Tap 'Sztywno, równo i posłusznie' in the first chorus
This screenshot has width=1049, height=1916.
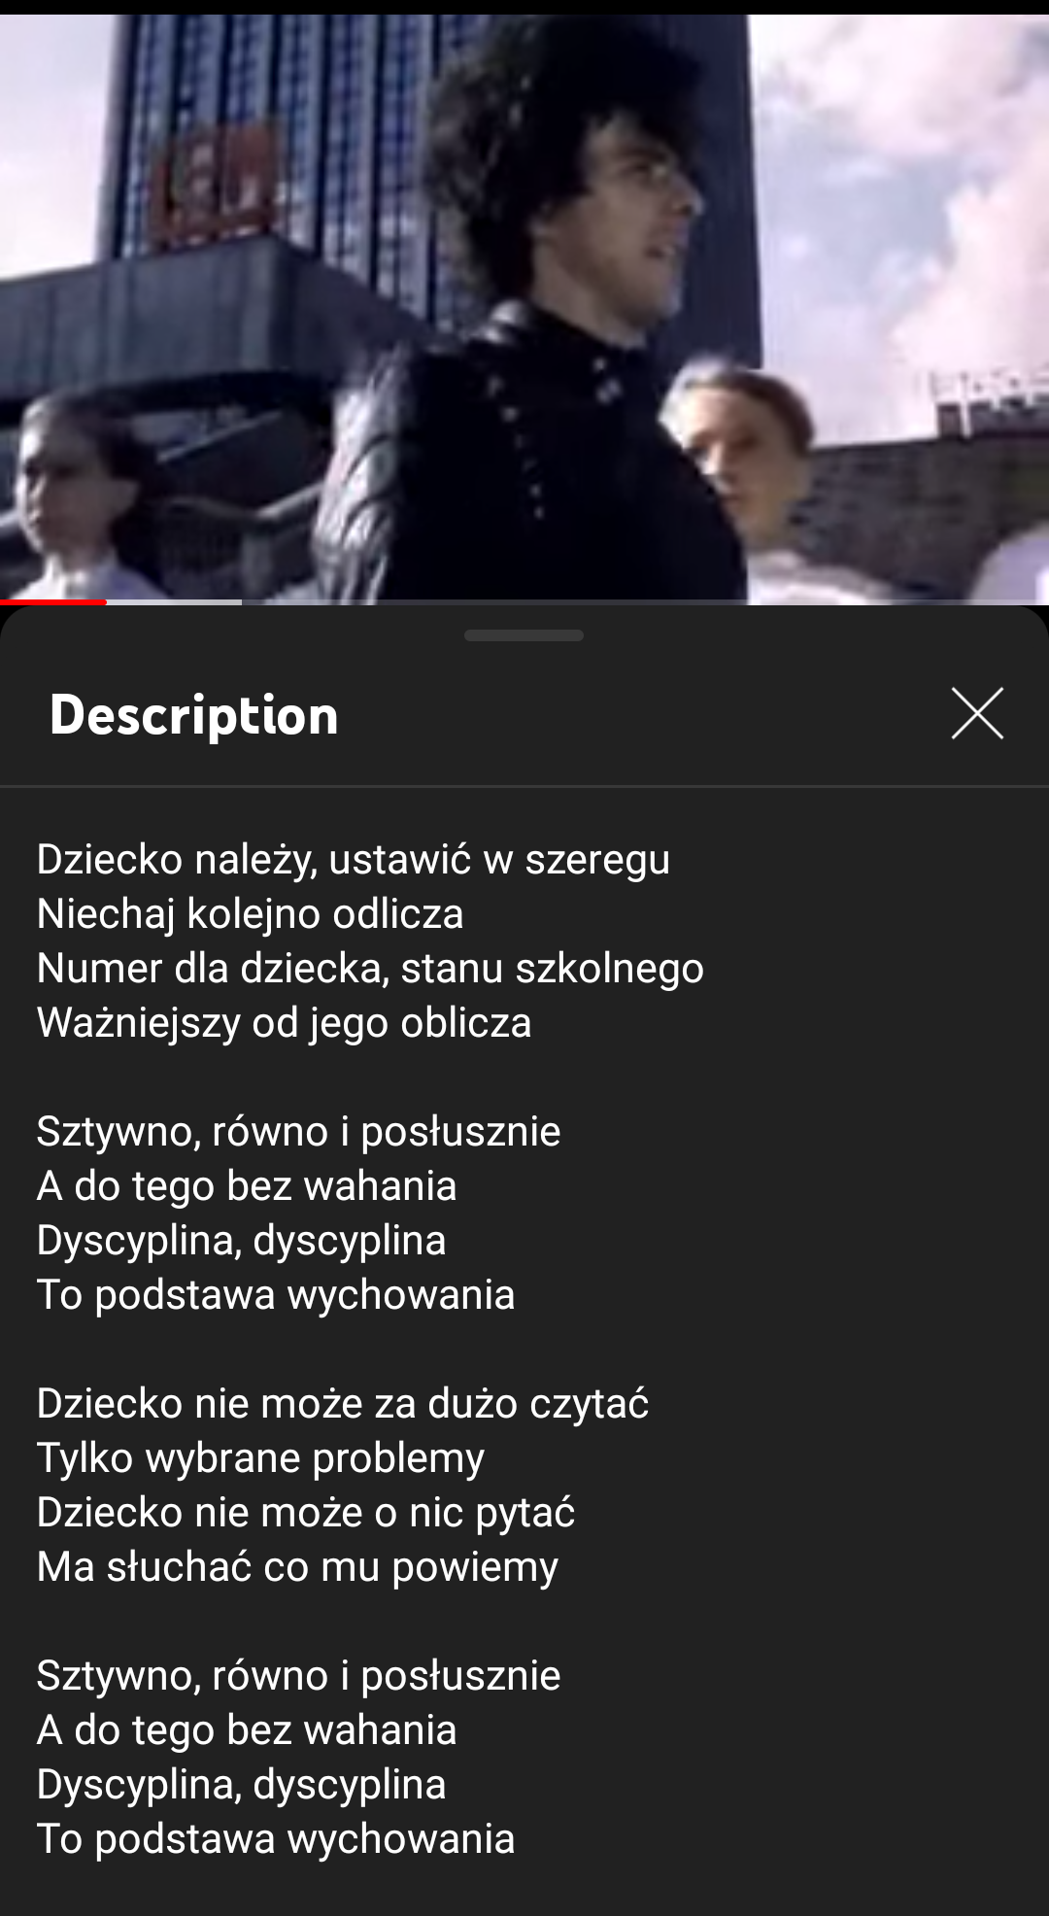point(299,1132)
